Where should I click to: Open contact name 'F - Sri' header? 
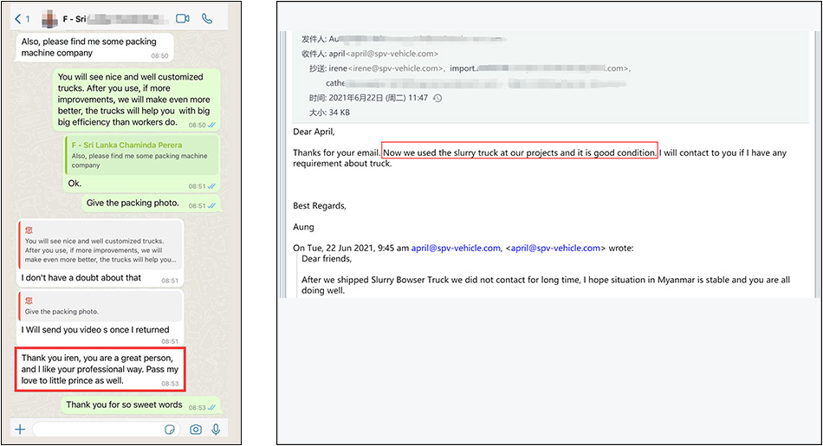[75, 19]
